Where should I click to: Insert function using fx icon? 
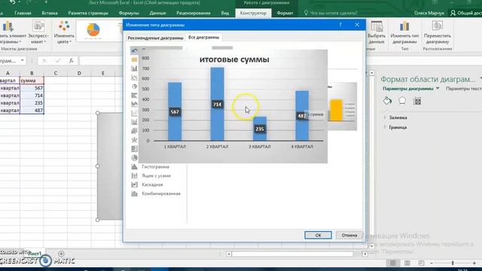(71, 61)
